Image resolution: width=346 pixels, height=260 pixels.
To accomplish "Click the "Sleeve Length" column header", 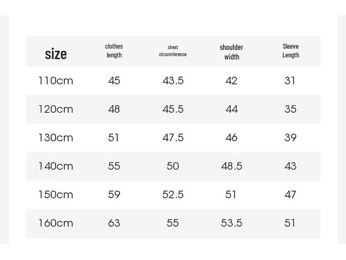I will click(x=291, y=51).
